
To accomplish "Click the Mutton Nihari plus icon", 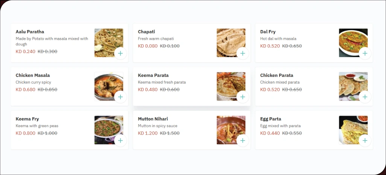I will (x=243, y=140).
